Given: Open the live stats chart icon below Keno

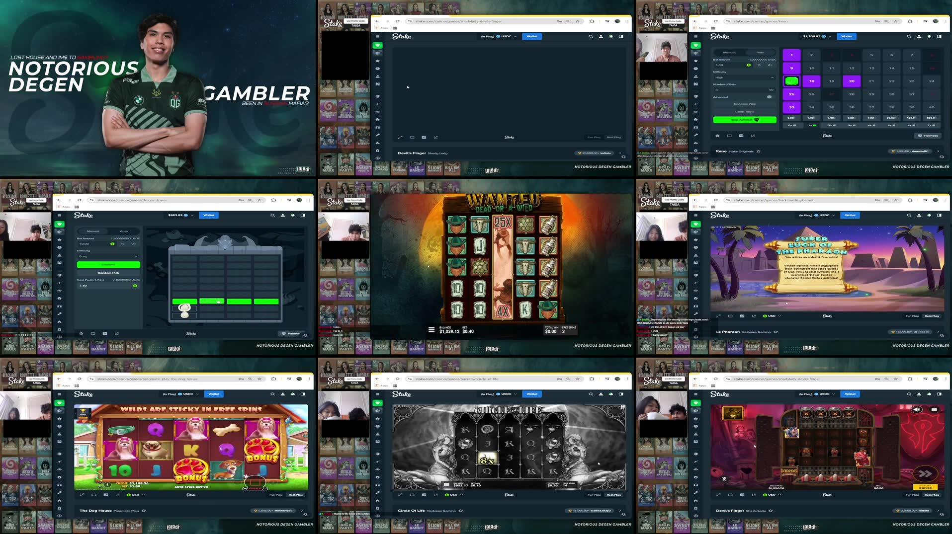Looking at the screenshot, I should [753, 136].
